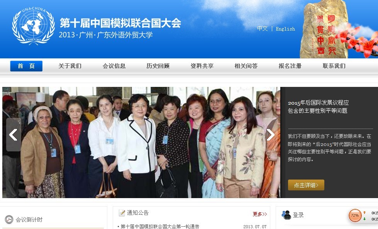Open 资料共享 navigation item

(x=202, y=66)
